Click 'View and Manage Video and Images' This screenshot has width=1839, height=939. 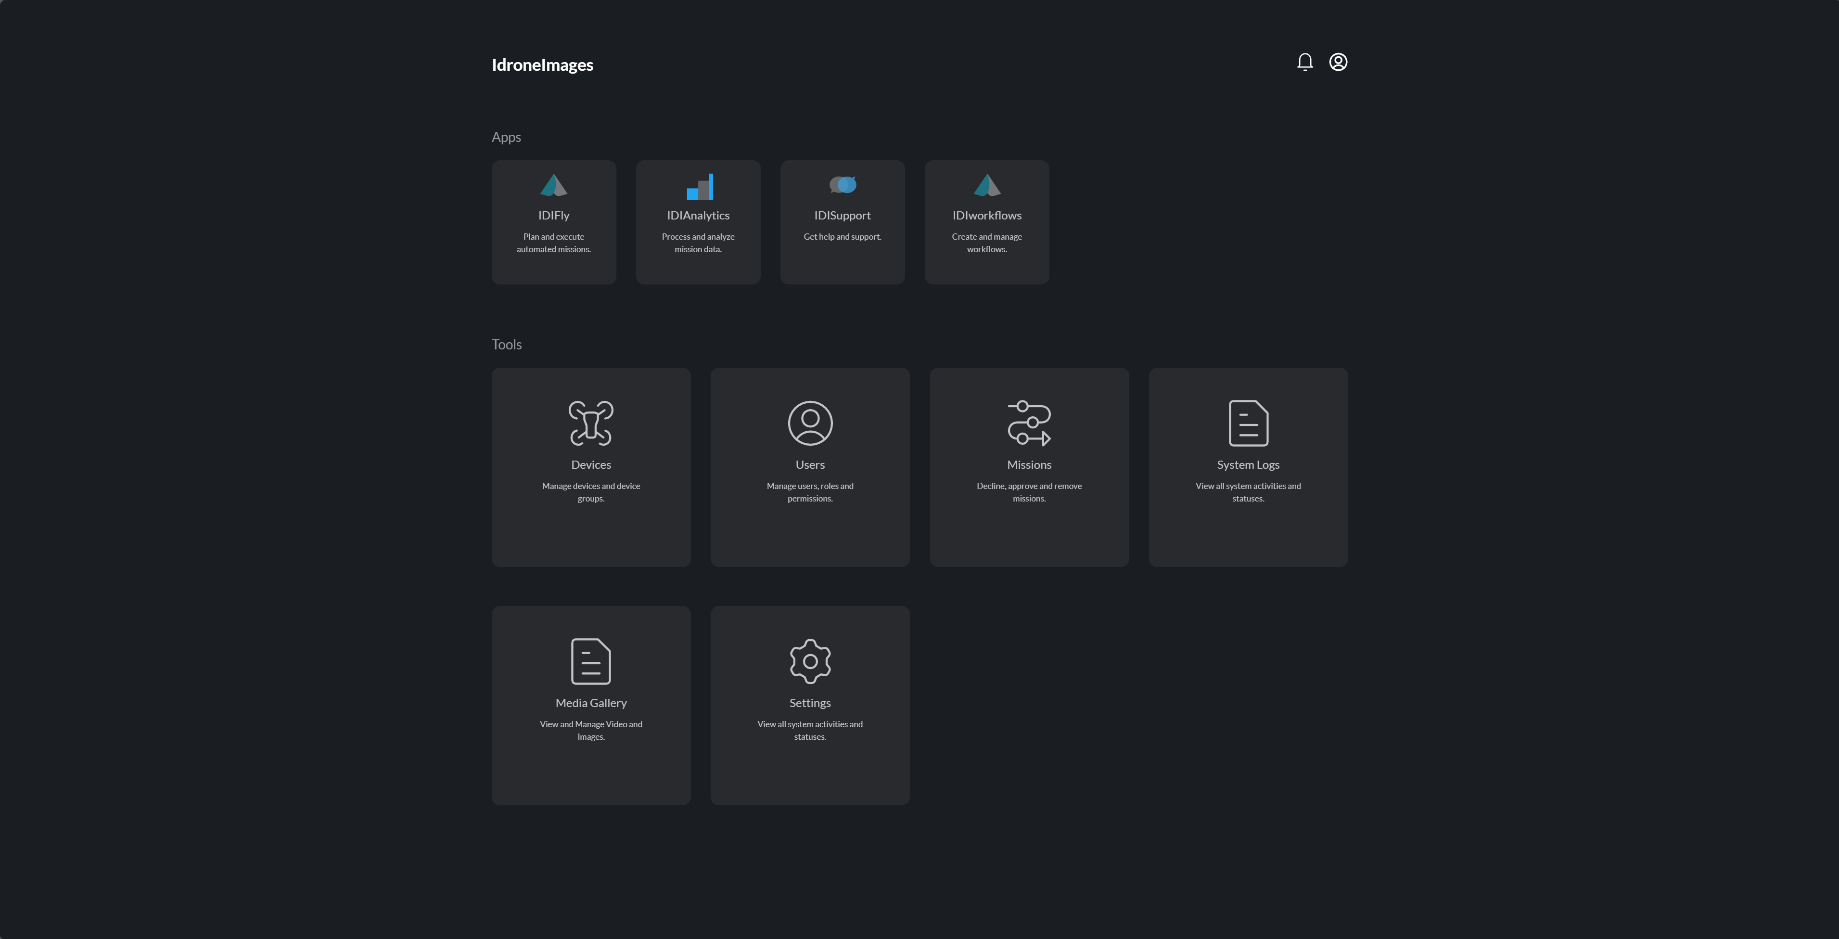(590, 731)
